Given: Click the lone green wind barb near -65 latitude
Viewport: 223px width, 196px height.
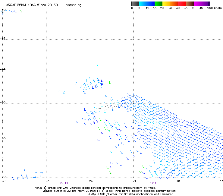Looking at the screenshot, I should click(x=110, y=82).
